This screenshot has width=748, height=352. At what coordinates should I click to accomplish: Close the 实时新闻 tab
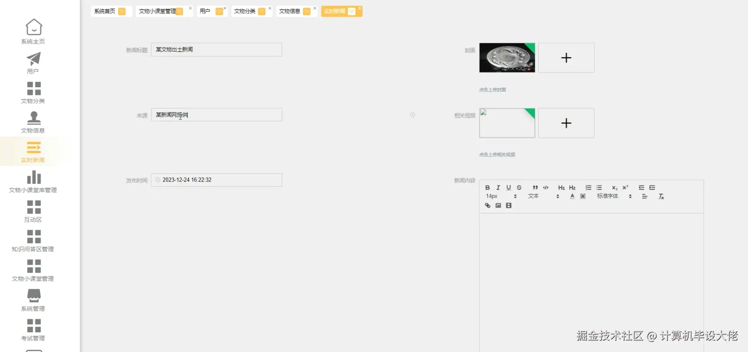pyautogui.click(x=359, y=8)
